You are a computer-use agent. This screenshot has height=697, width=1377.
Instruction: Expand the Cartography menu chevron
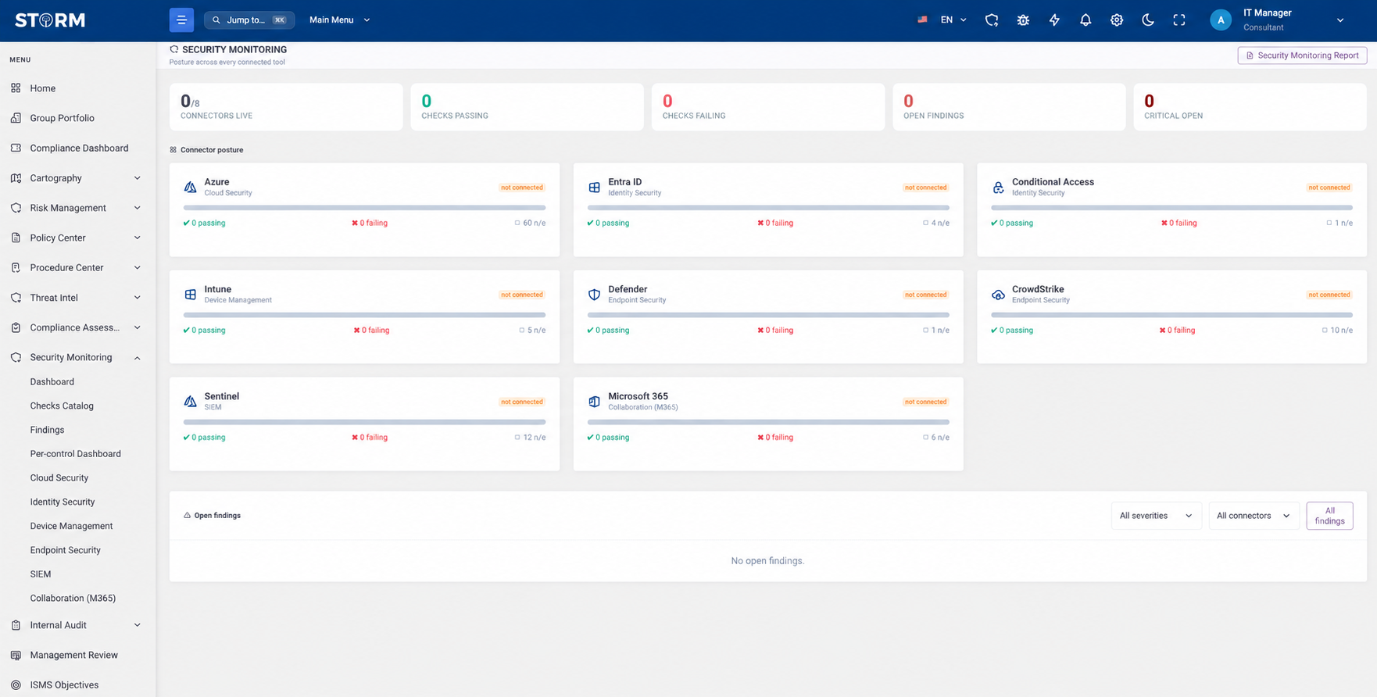[138, 178]
